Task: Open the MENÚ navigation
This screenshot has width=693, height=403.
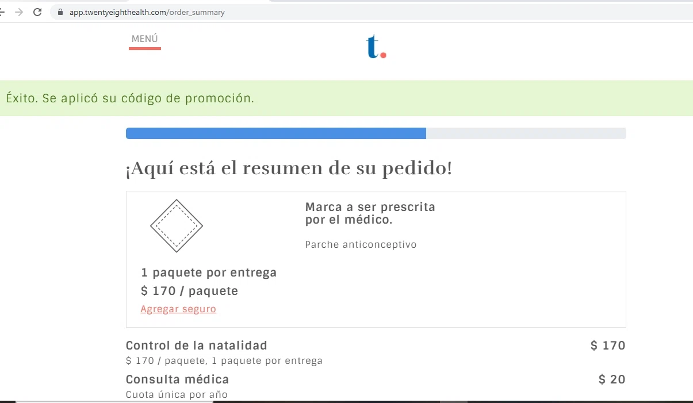Action: (145, 39)
